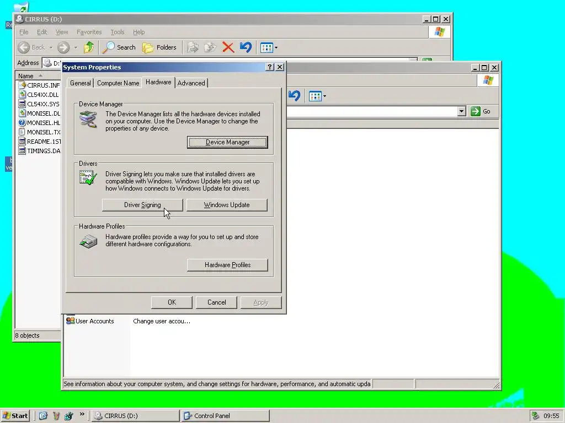565x423 pixels.
Task: Select the MONISEL.TX text file icon
Action: (22, 132)
